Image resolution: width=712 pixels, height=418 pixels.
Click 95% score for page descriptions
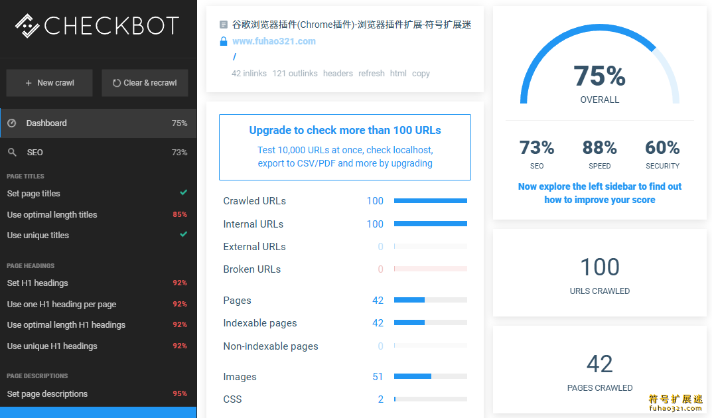click(x=180, y=393)
